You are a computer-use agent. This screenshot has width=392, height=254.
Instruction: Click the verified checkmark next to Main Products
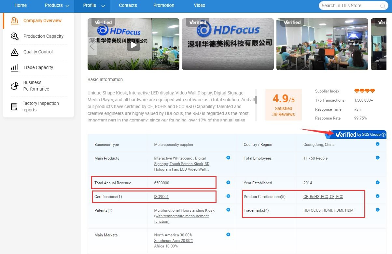[228, 158]
